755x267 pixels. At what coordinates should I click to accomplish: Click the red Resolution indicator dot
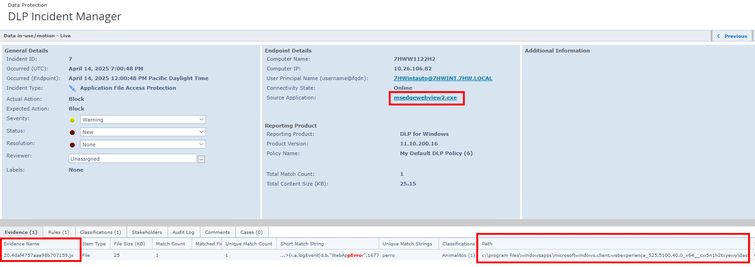click(x=72, y=145)
